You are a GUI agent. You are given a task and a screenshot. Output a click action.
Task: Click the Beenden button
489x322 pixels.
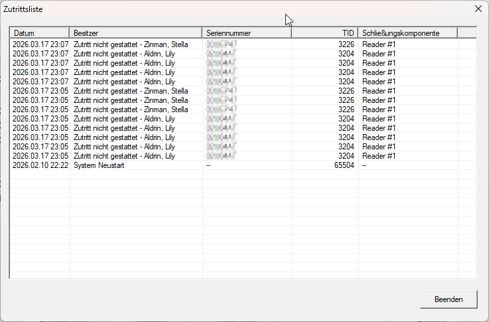[448, 299]
